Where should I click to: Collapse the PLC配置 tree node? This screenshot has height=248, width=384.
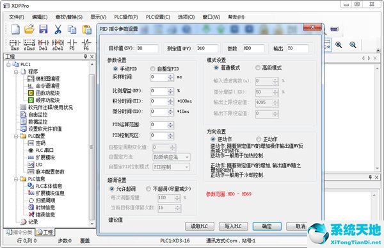click(16, 136)
